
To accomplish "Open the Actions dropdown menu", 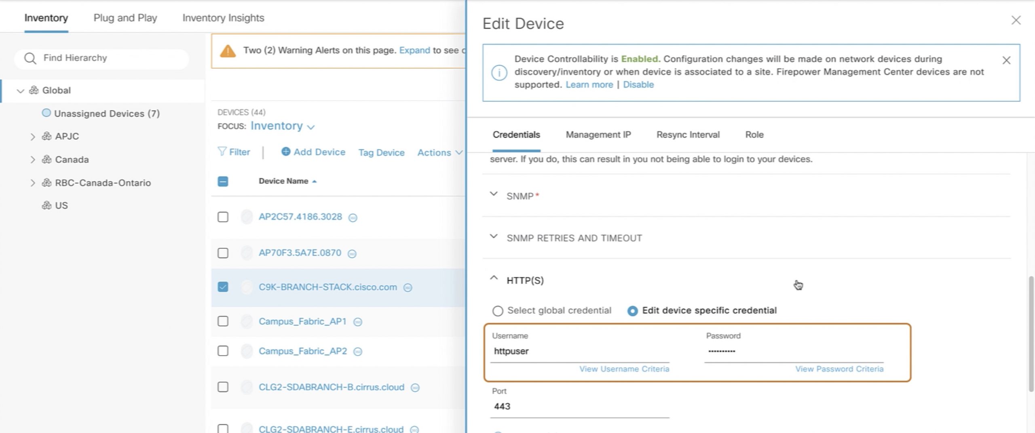I will [439, 153].
